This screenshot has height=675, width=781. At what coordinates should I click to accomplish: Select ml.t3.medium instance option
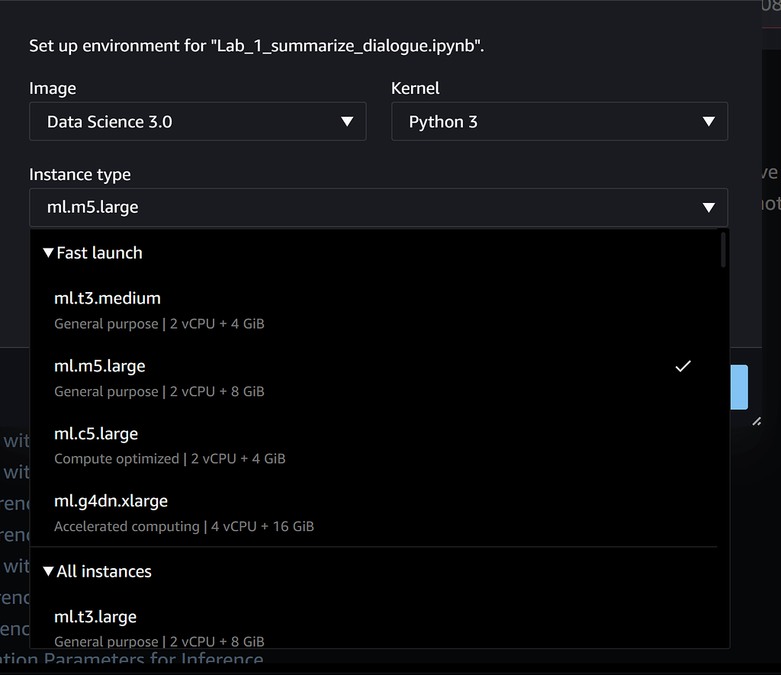pos(108,298)
